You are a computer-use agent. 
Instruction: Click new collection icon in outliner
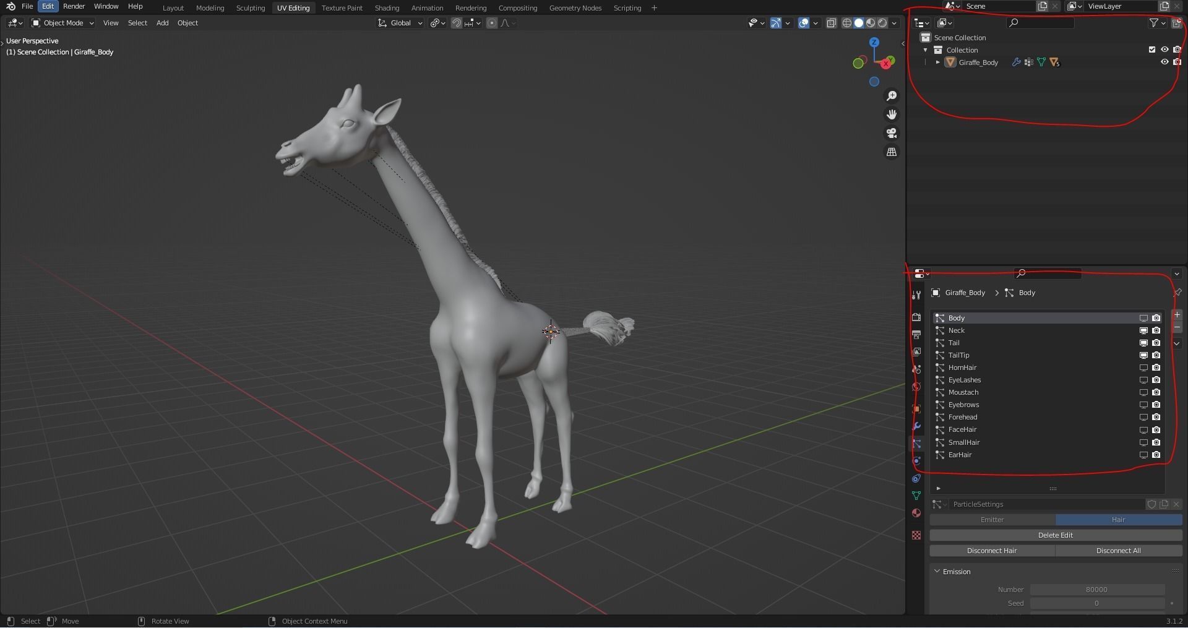point(1176,23)
